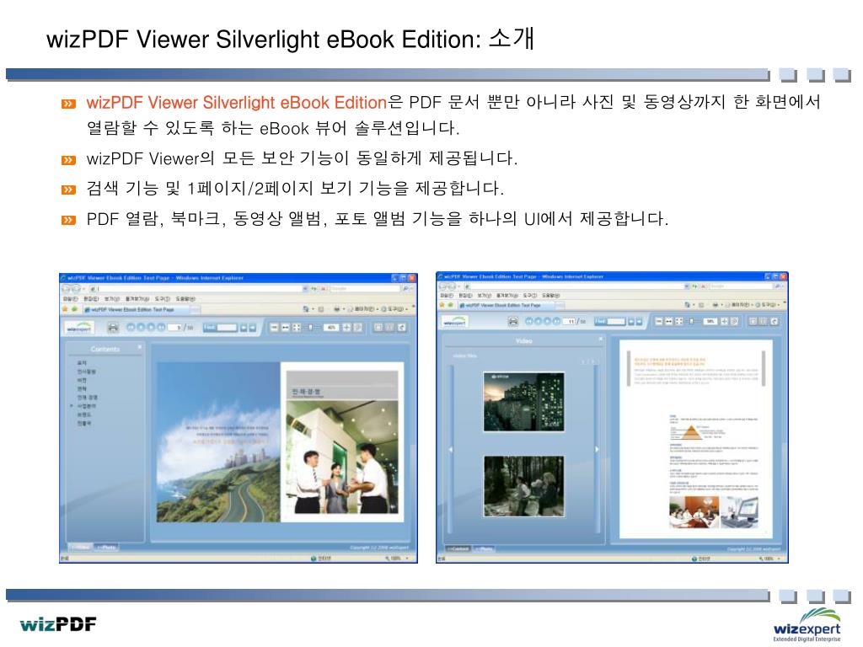Click the printer icon in the Contents window toolbar

click(113, 328)
